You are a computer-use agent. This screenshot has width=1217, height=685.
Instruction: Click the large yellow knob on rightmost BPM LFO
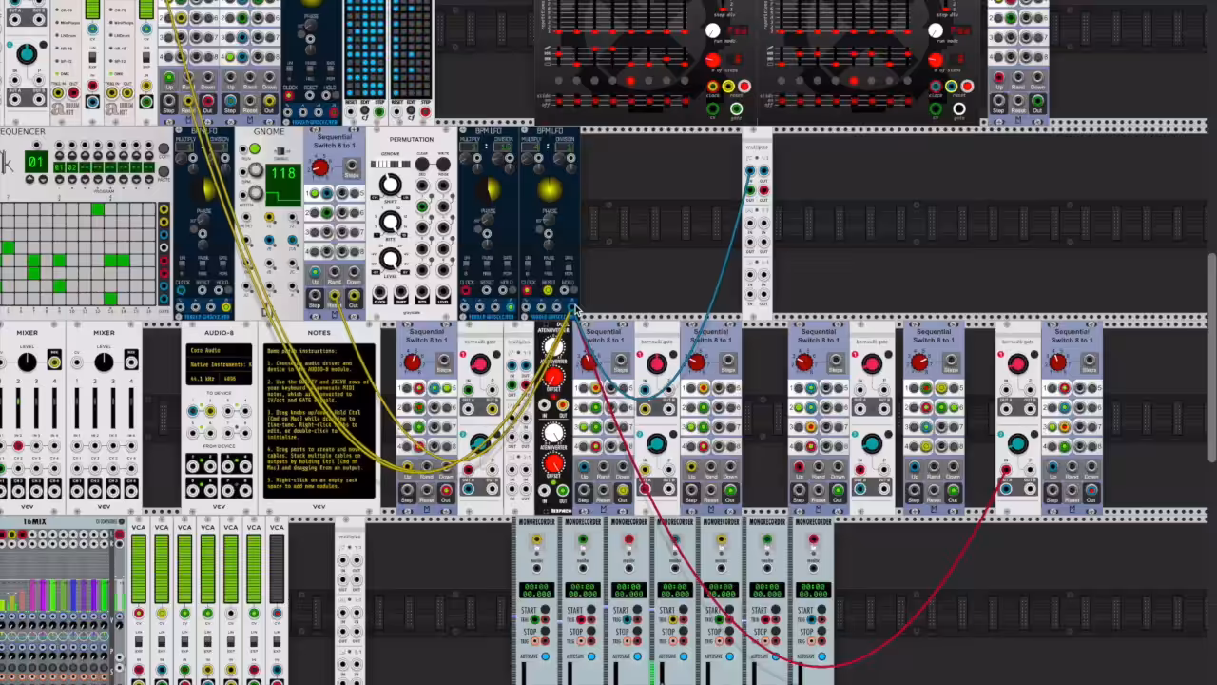click(x=549, y=190)
